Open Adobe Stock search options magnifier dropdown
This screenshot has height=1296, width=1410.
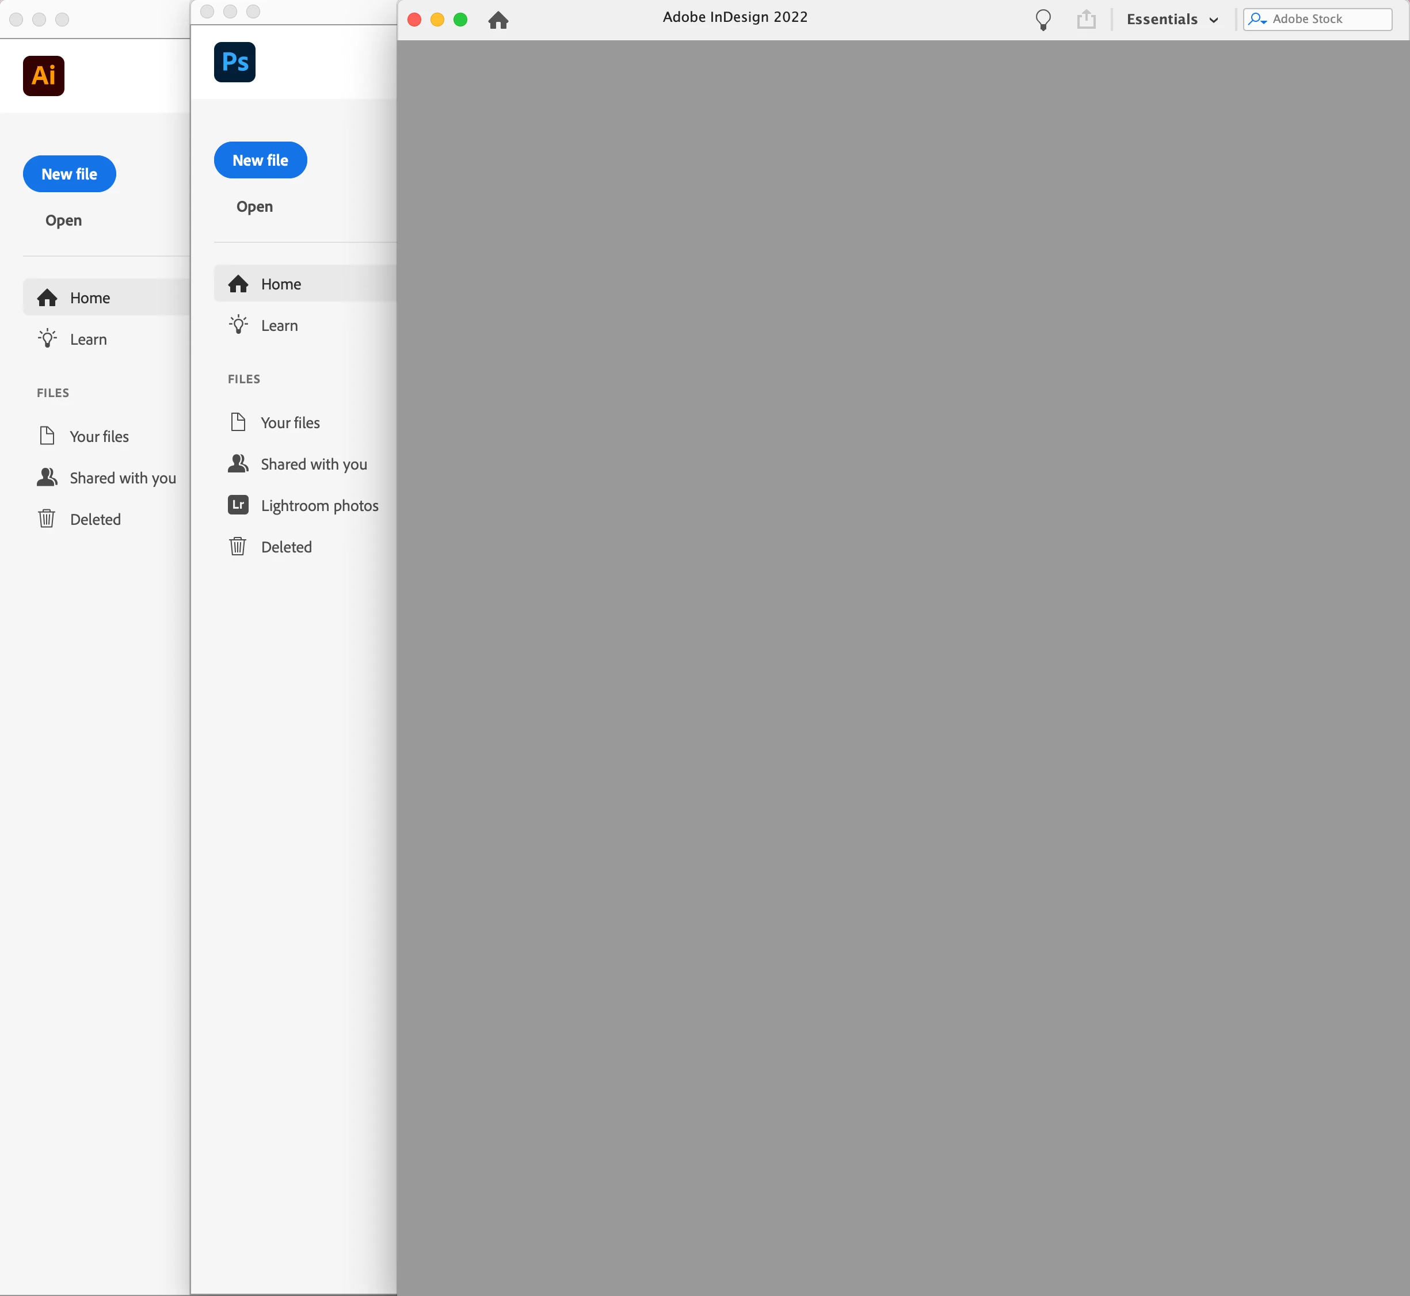(1257, 20)
